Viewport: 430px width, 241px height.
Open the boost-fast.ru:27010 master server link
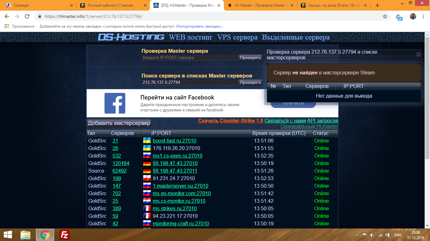point(174,141)
